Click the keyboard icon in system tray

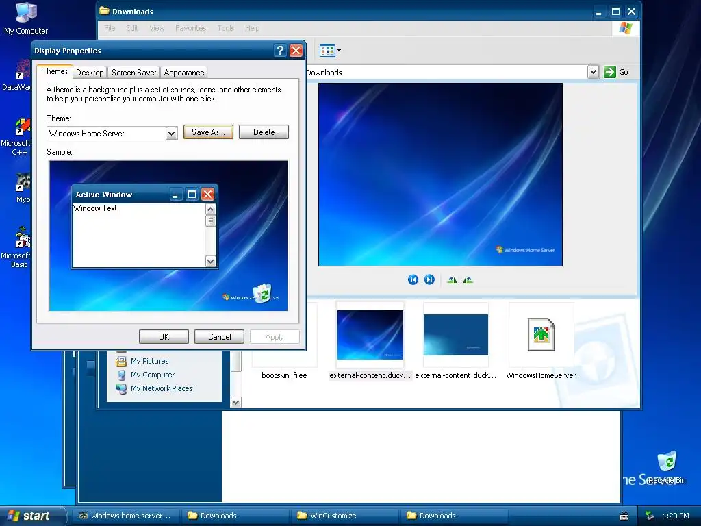[x=624, y=516]
